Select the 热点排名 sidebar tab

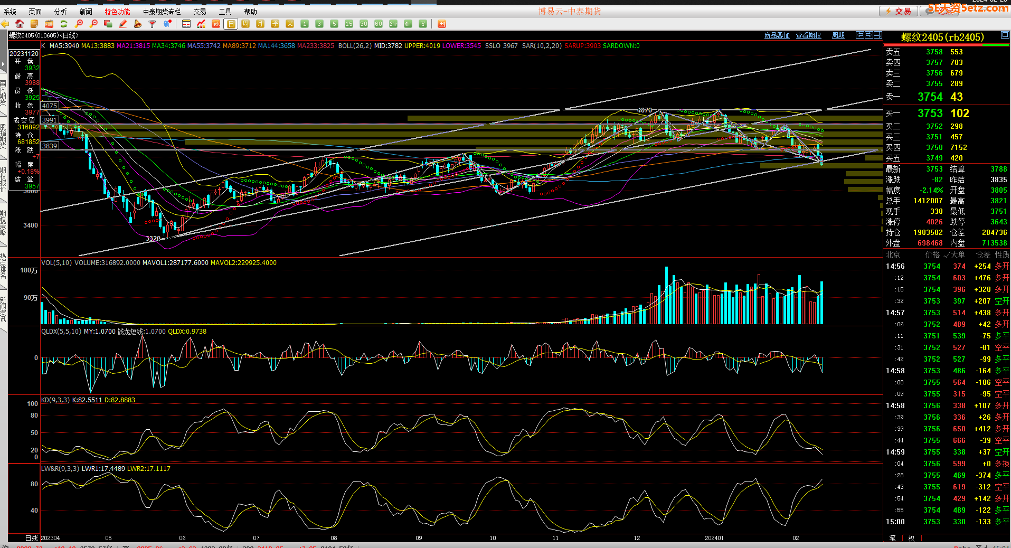pos(3,266)
